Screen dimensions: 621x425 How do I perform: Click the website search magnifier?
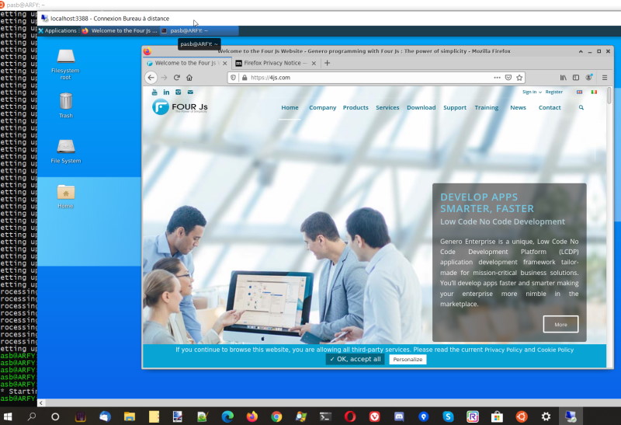click(x=581, y=107)
